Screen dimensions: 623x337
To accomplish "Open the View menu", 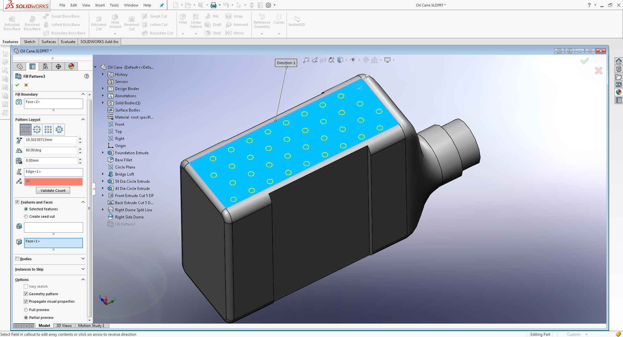I will (x=86, y=5).
